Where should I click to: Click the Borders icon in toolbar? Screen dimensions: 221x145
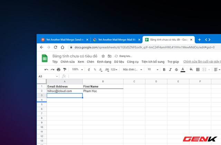[x=198, y=69]
